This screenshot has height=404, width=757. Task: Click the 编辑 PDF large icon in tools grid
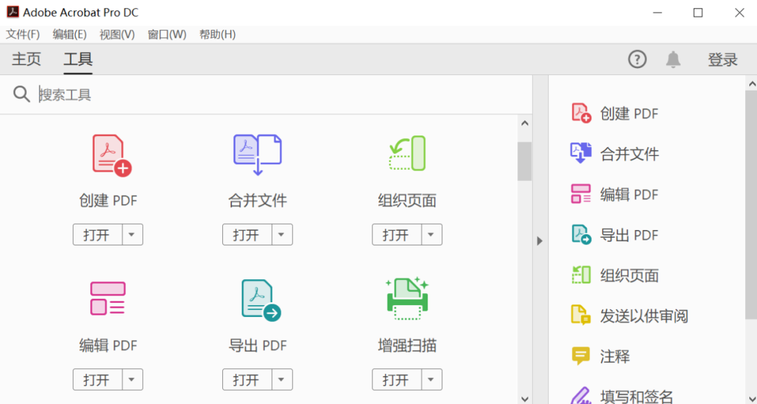pyautogui.click(x=108, y=298)
